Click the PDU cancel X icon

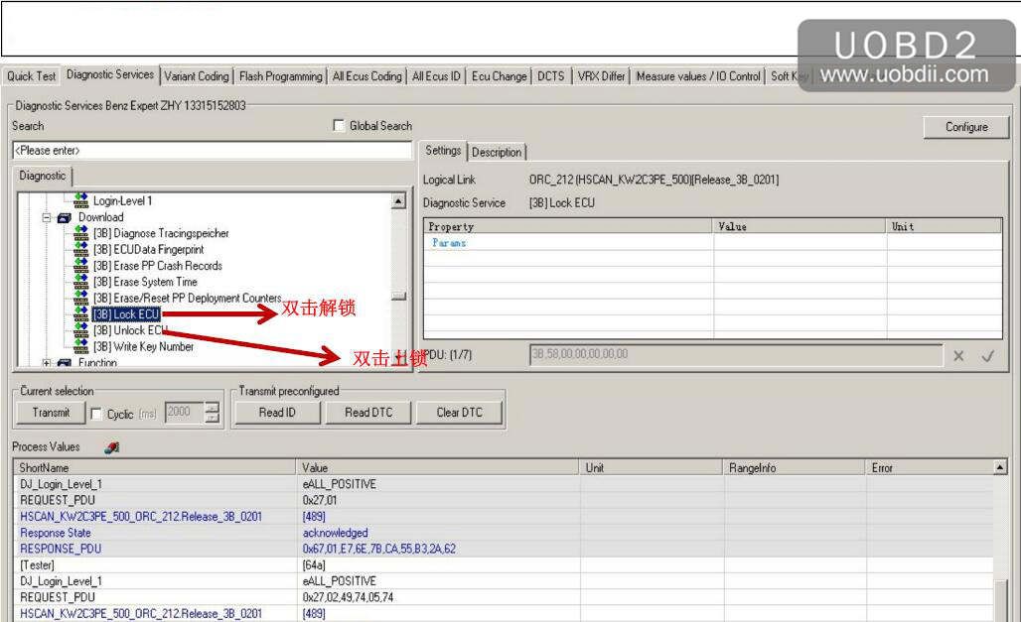[x=958, y=356]
